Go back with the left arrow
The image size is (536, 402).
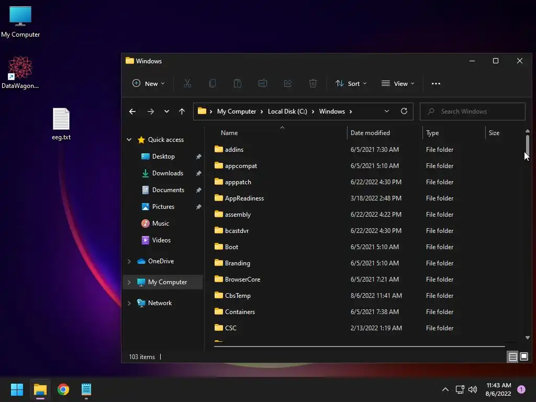click(132, 111)
